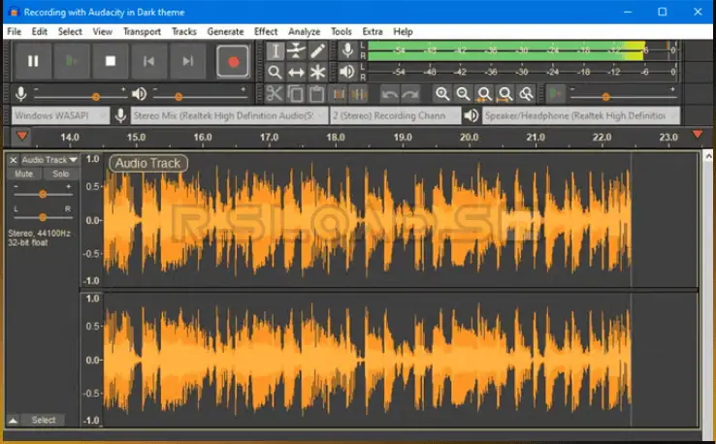
Task: Click the Copy icon
Action: pos(296,94)
